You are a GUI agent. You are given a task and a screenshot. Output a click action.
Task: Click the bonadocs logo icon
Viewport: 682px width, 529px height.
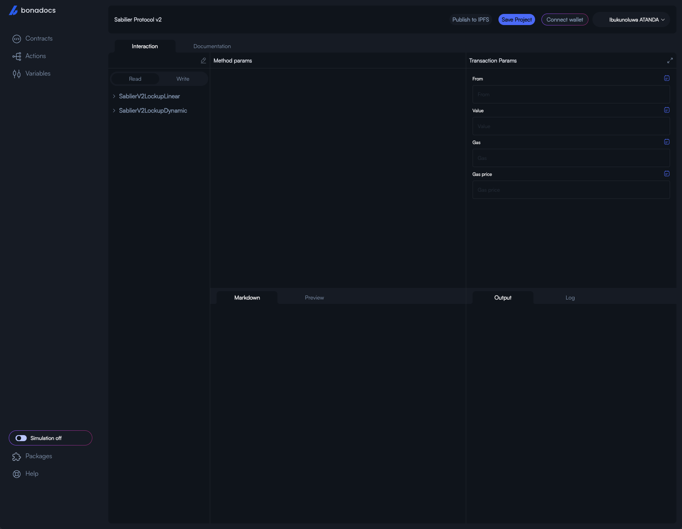tap(14, 10)
